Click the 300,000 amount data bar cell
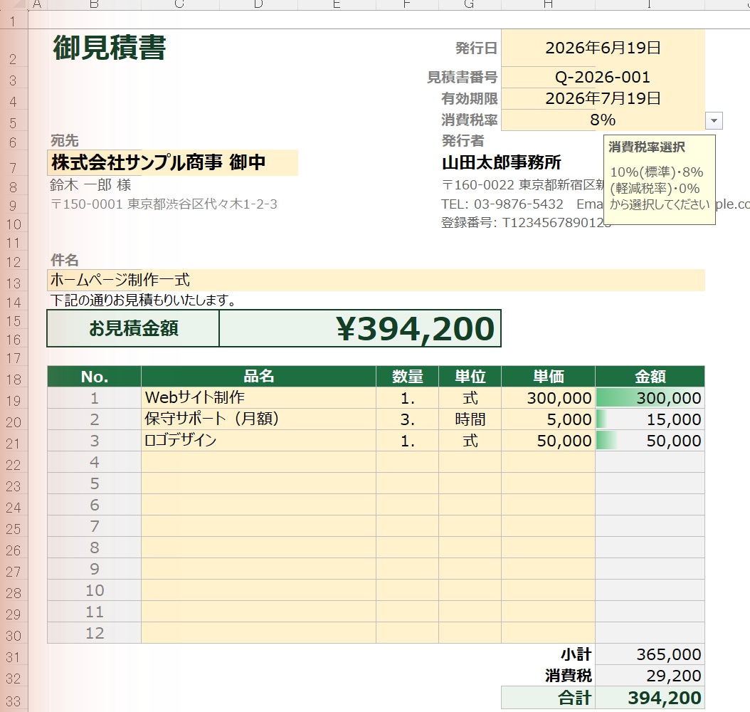Screen dimensions: 750x712 650,397
